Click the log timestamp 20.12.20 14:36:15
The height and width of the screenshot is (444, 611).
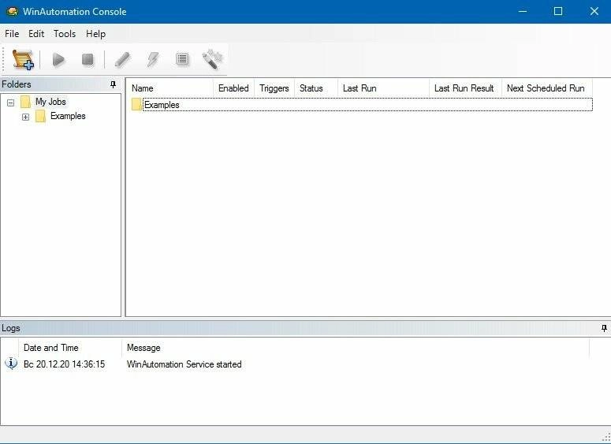(x=70, y=364)
